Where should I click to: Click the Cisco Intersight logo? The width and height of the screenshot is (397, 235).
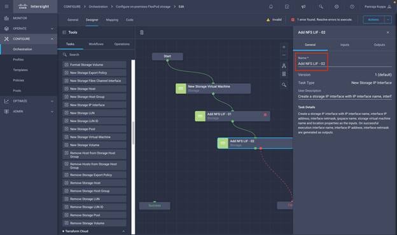pyautogui.click(x=34, y=6)
